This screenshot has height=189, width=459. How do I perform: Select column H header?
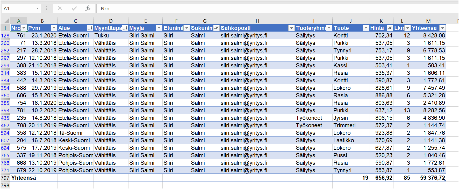tap(257, 21)
